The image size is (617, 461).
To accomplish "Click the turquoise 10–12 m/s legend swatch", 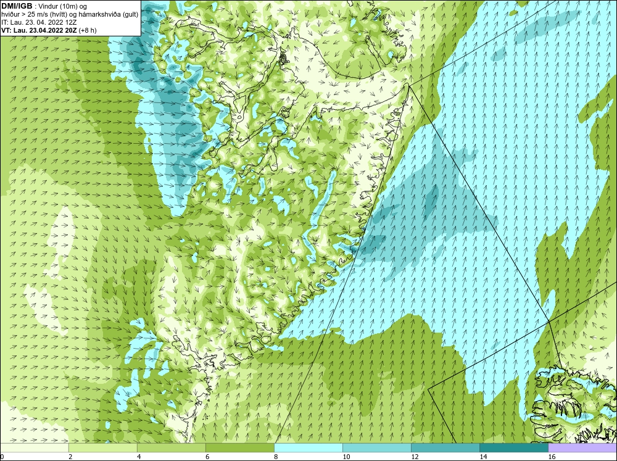I will point(377,447).
